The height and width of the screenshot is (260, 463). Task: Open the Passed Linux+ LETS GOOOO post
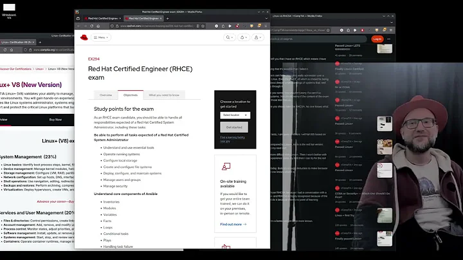tap(347, 48)
